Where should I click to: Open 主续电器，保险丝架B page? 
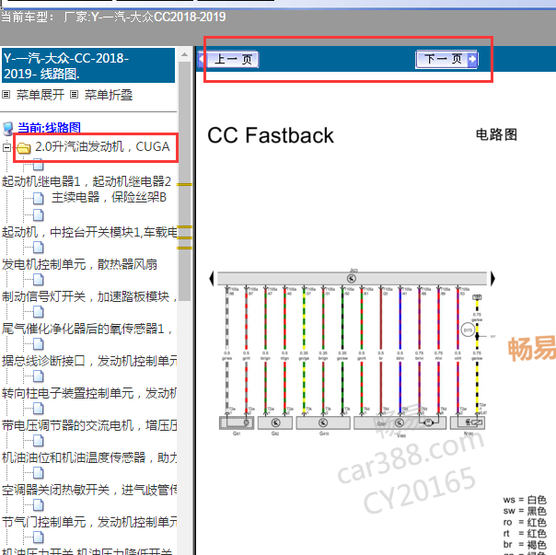pyautogui.click(x=109, y=197)
